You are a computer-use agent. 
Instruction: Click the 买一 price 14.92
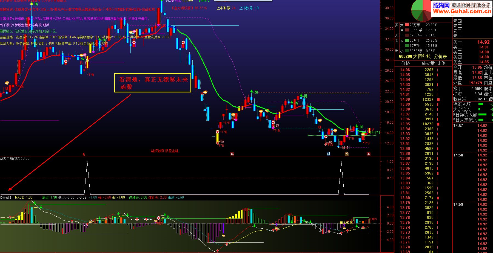point(483,42)
